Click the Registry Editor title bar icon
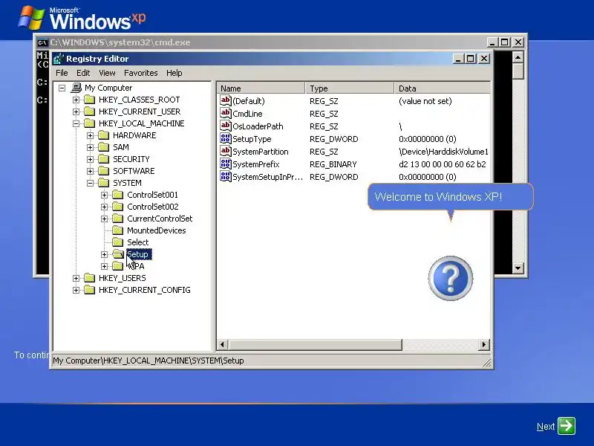 59,59
